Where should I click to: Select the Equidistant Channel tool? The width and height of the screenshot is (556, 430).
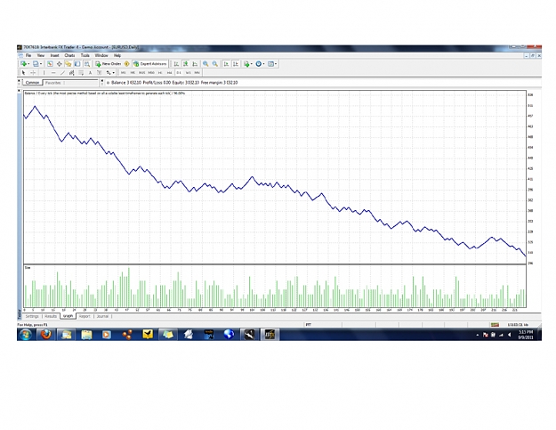(72, 73)
